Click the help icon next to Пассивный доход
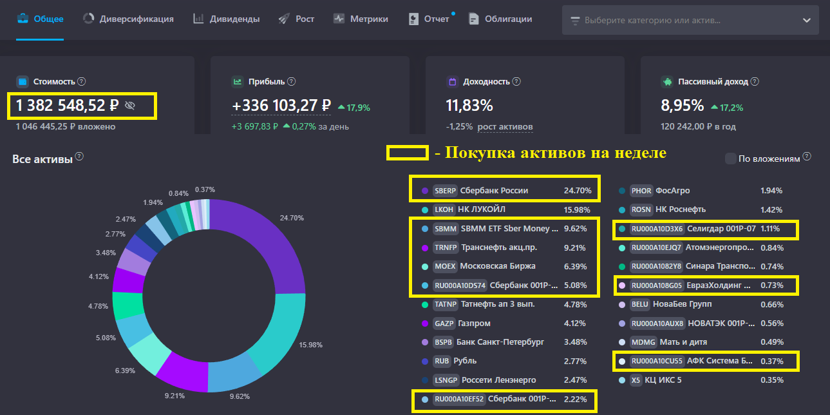 point(755,82)
